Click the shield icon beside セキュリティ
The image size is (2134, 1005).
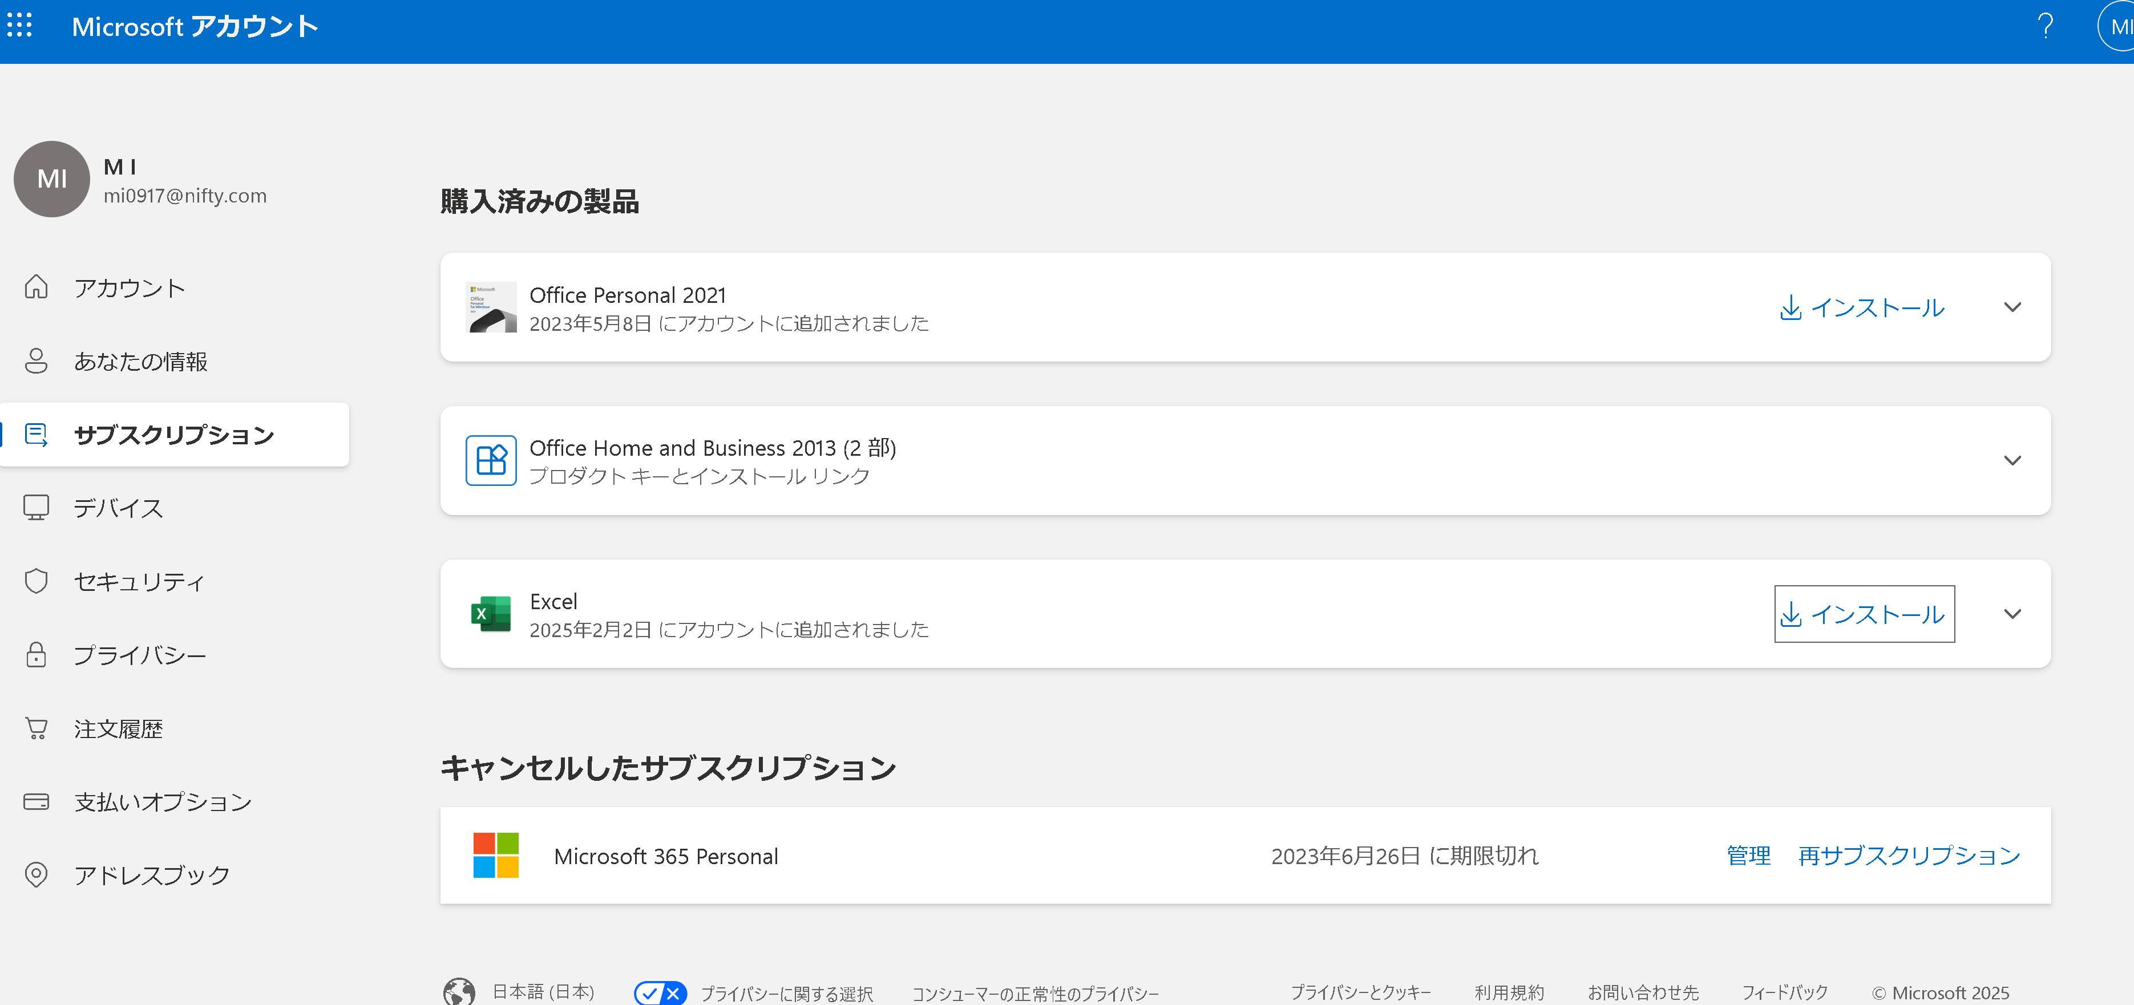coord(35,581)
